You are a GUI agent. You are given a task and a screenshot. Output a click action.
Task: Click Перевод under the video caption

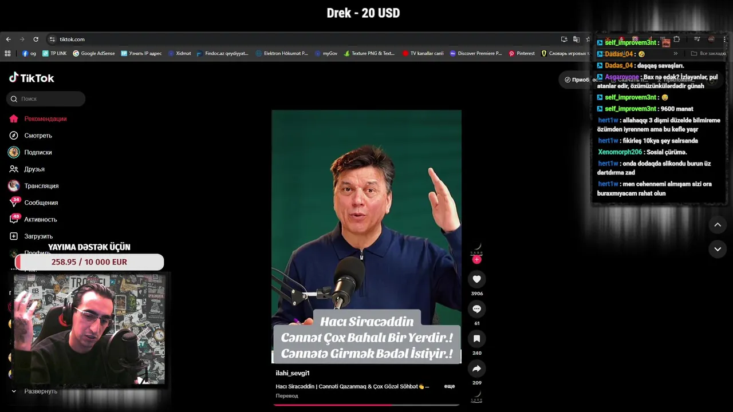coord(287,396)
